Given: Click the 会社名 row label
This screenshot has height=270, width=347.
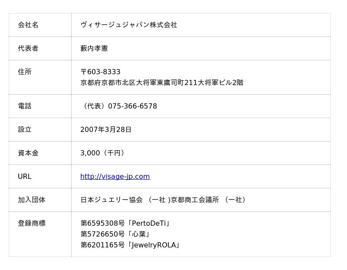Looking at the screenshot, I should click(28, 25).
